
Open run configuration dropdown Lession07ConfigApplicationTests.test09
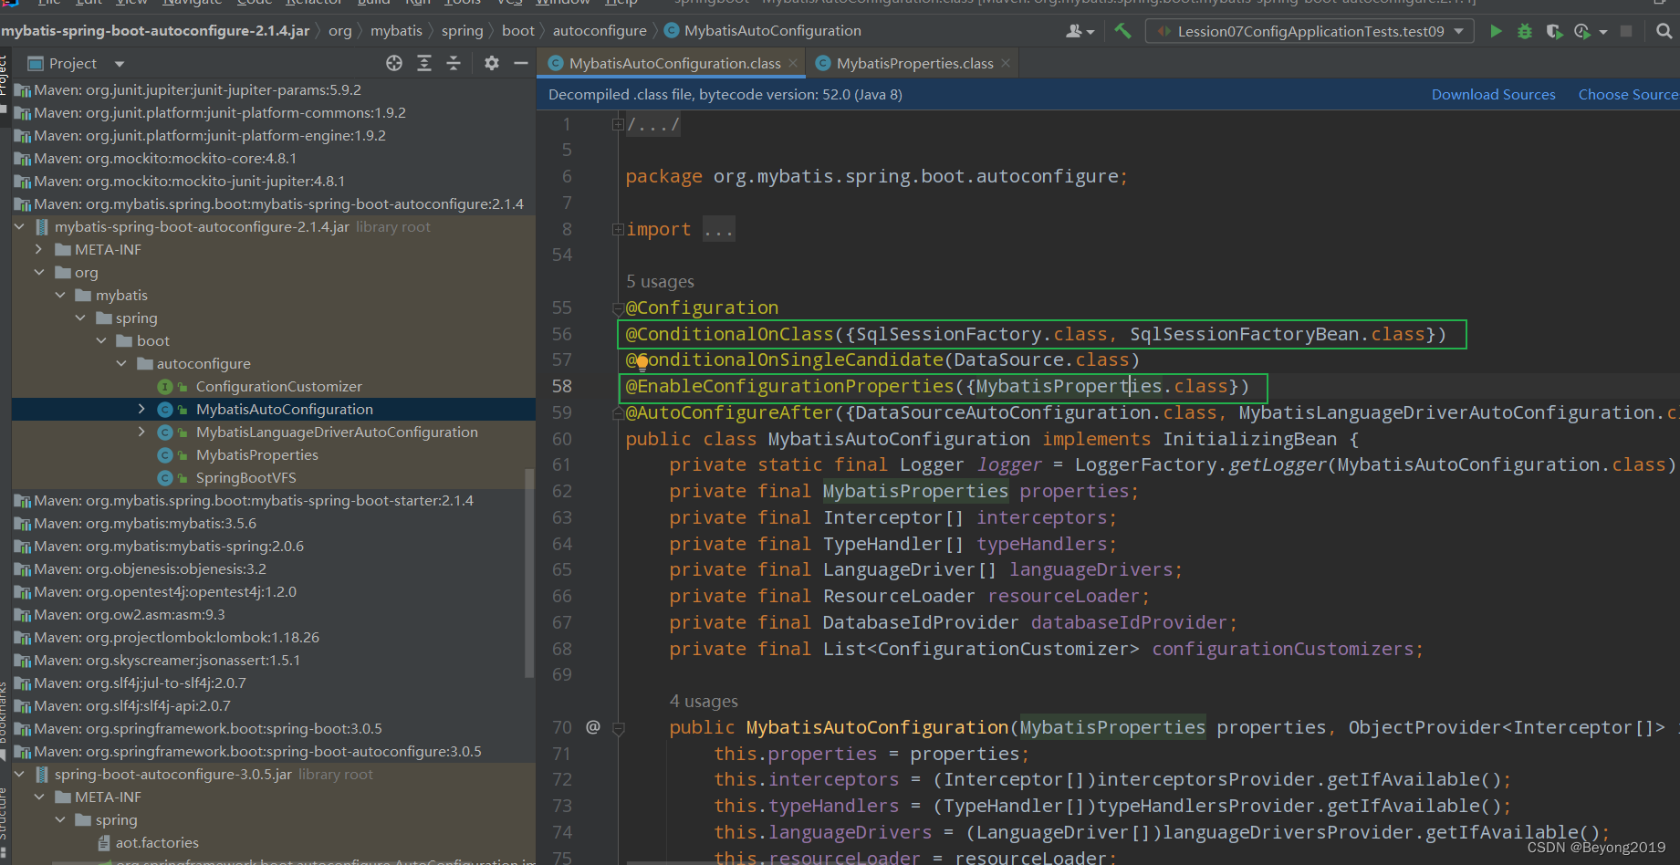(x=1310, y=31)
